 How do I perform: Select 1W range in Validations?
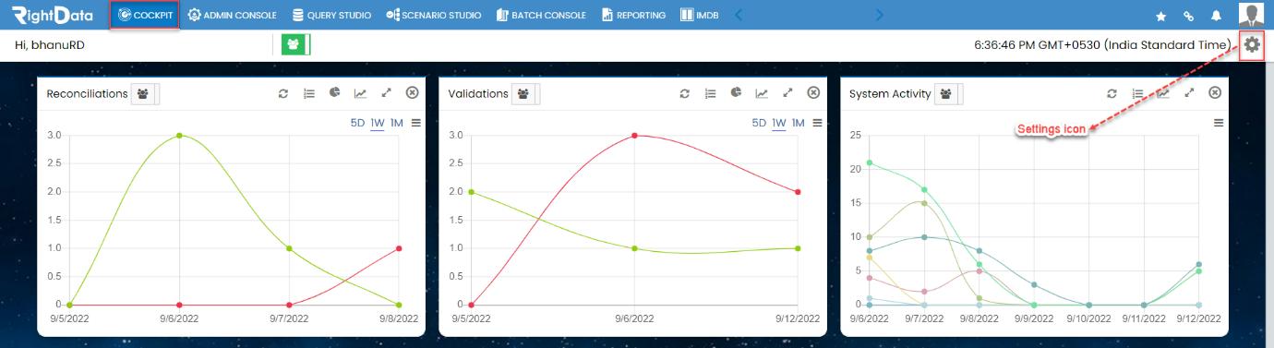(x=779, y=123)
